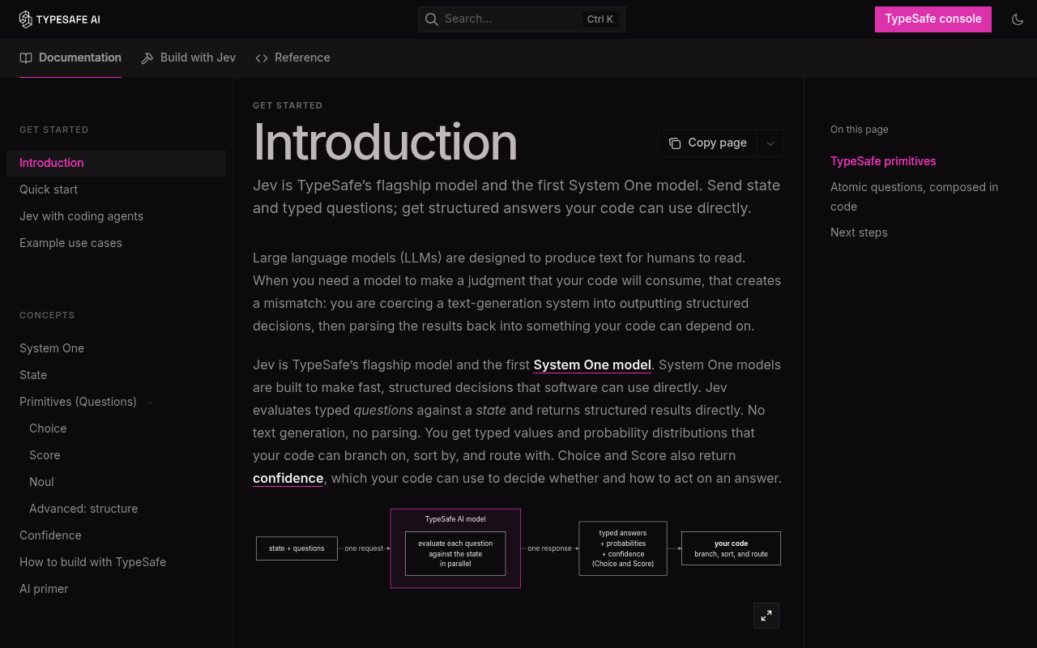Open the System One sidebar page
The width and height of the screenshot is (1037, 648).
click(116, 348)
